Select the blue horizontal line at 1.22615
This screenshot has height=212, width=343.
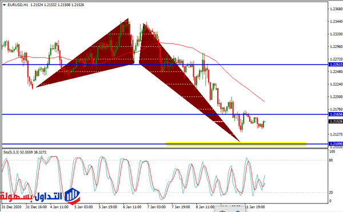click(x=165, y=65)
